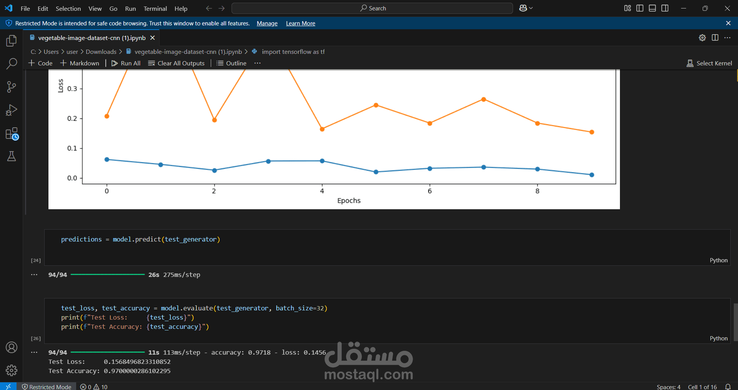Image resolution: width=738 pixels, height=390 pixels.
Task: Click the loss plot output image
Action: point(334,139)
